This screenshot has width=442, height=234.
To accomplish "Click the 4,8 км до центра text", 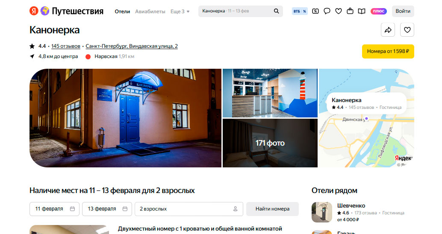I will click(x=58, y=56).
